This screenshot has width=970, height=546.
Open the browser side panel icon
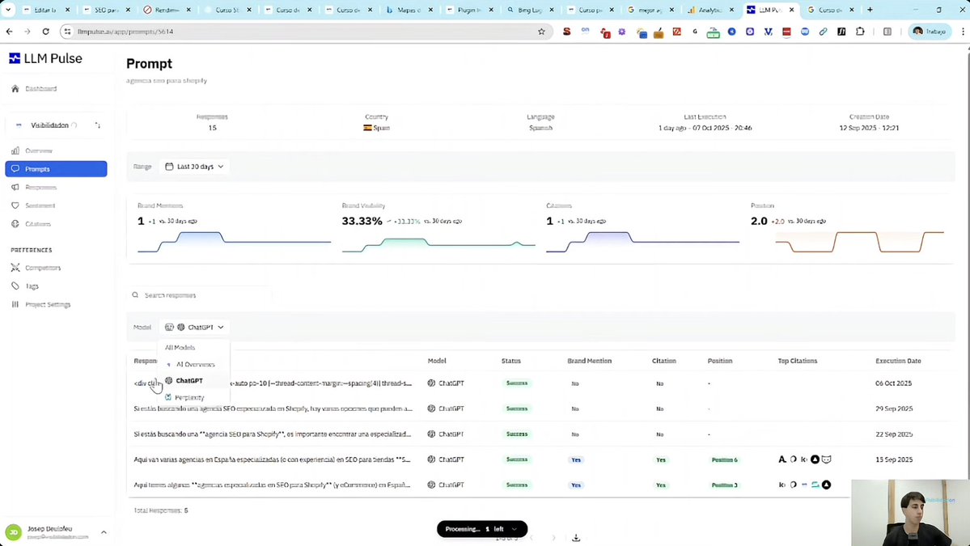(x=887, y=32)
